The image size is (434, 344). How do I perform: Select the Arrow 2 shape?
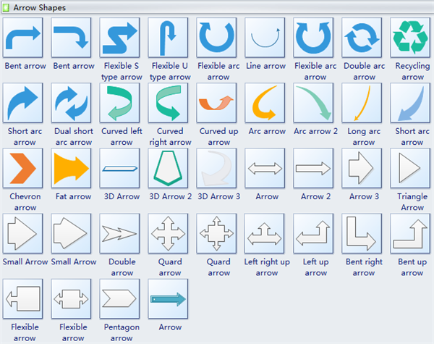(313, 168)
